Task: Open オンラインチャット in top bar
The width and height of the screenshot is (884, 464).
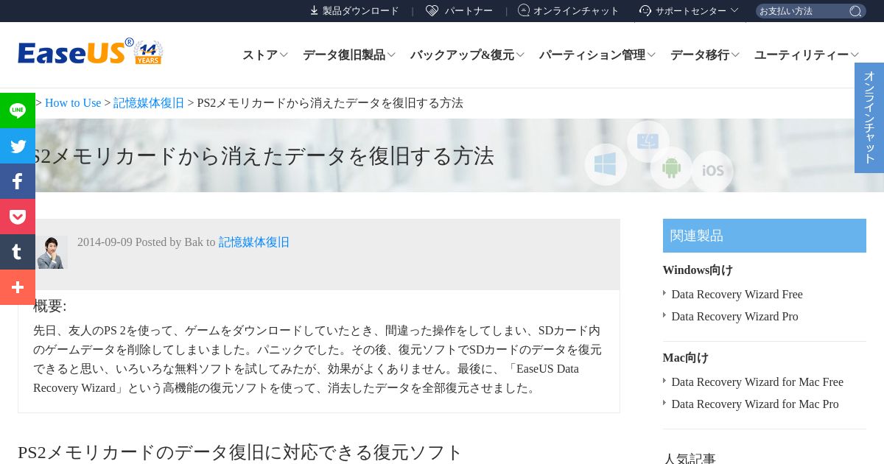Action: [576, 11]
